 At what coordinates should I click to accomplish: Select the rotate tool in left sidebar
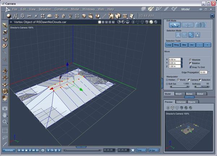(5, 39)
